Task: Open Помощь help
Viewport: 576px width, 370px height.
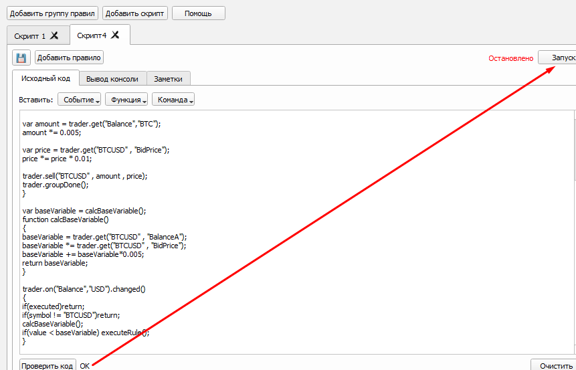Action: click(x=198, y=13)
